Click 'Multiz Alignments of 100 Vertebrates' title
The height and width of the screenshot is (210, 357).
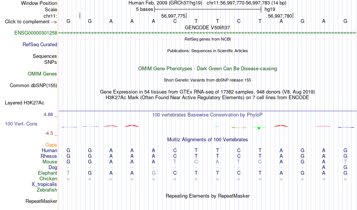click(x=207, y=139)
